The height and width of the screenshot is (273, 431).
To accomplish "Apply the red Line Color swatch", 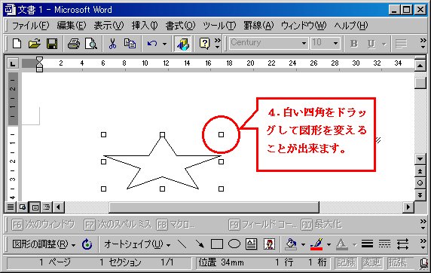I will coord(316,244).
